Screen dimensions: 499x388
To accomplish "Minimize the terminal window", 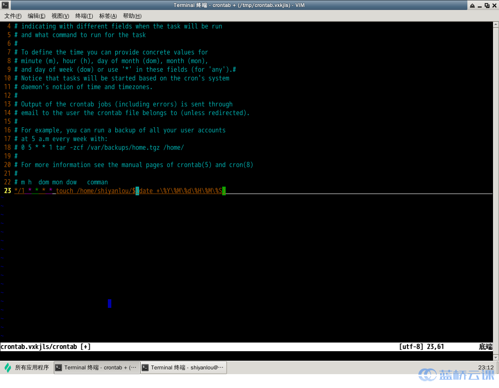I will click(x=480, y=5).
